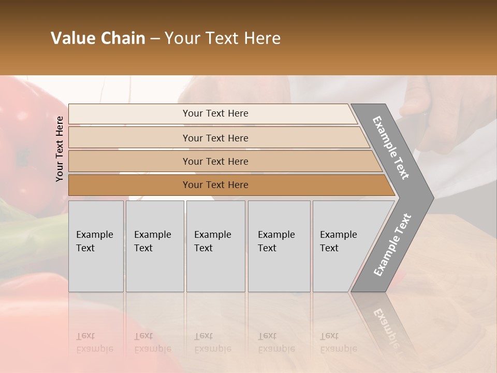Click the third tan Your Text Here bar
Screen dimensions: 497x373
pos(225,161)
